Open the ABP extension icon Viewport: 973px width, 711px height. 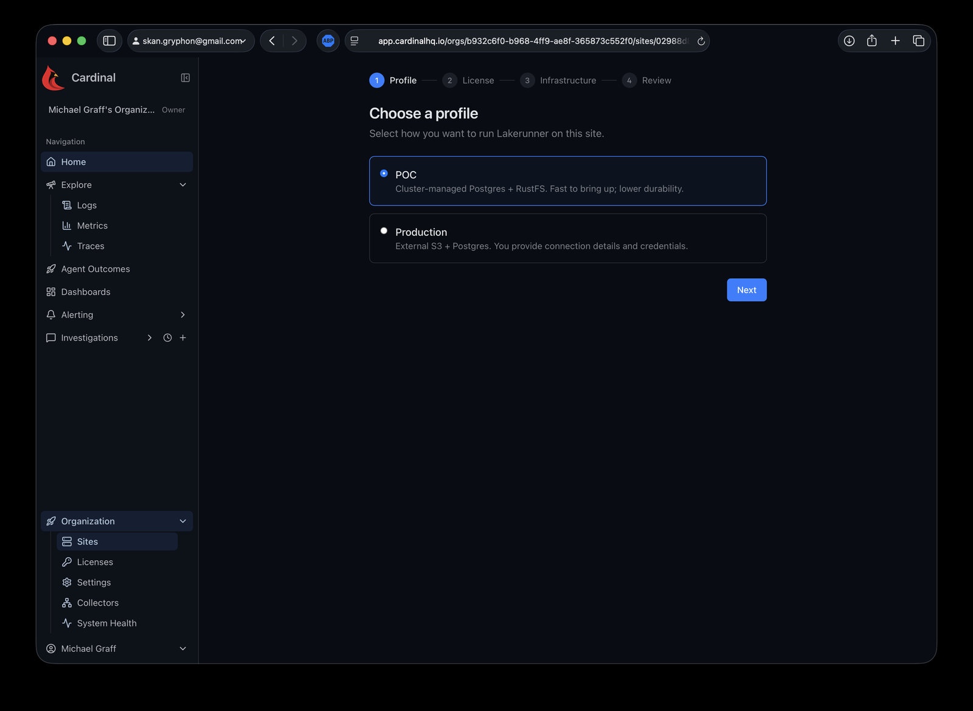(328, 41)
